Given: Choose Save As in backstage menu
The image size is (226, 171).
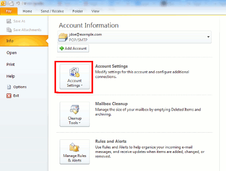Looking at the screenshot, I should (19, 21).
